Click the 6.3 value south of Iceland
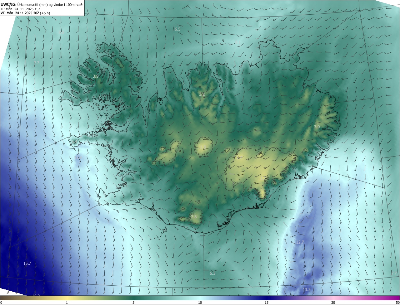The image size is (400, 305). (212, 273)
